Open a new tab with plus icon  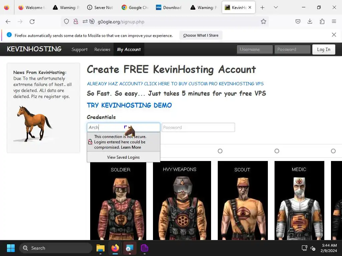point(263,7)
